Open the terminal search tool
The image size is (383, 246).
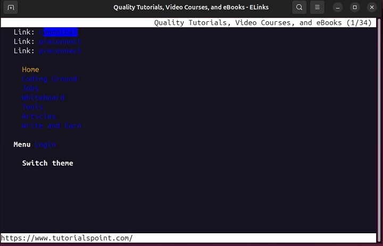299,7
